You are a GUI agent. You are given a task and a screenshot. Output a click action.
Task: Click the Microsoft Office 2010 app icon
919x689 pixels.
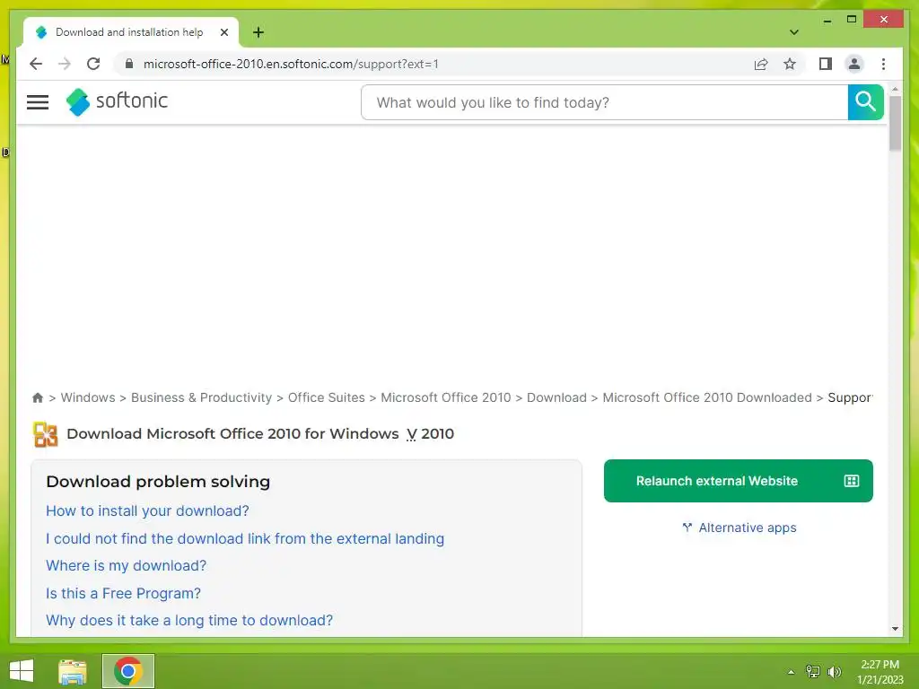point(45,434)
